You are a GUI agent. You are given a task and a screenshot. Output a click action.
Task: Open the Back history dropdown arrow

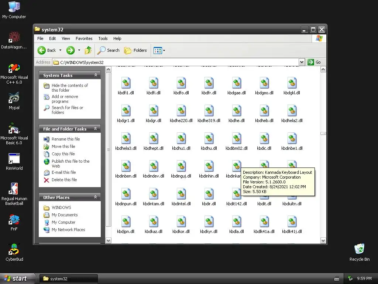click(60, 50)
